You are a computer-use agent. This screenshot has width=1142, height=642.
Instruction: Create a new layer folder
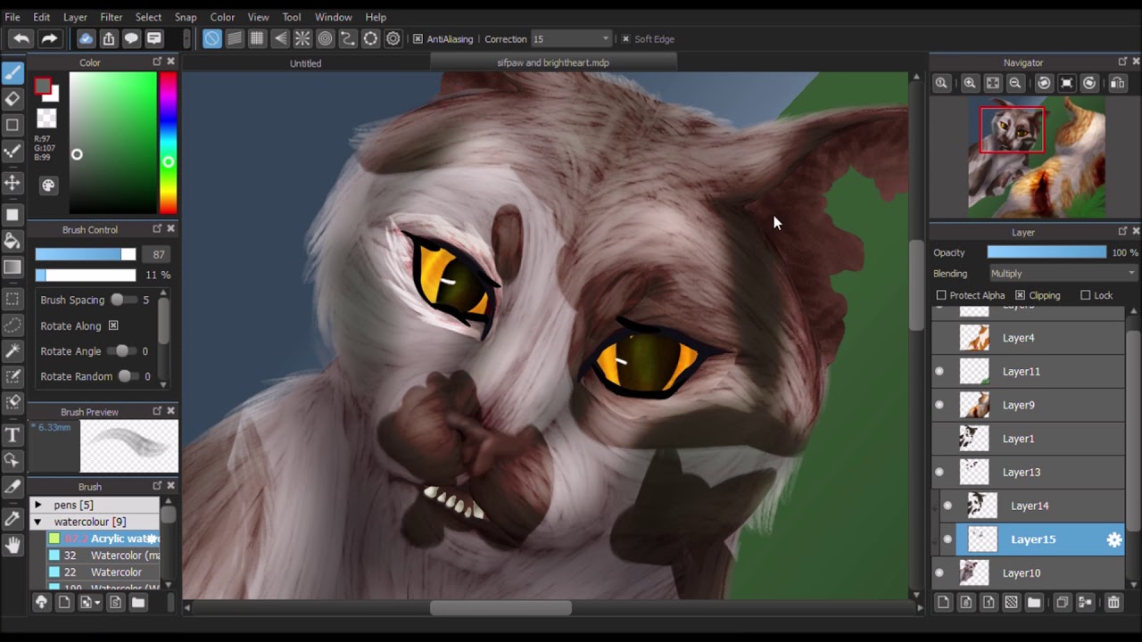[x=1034, y=603]
